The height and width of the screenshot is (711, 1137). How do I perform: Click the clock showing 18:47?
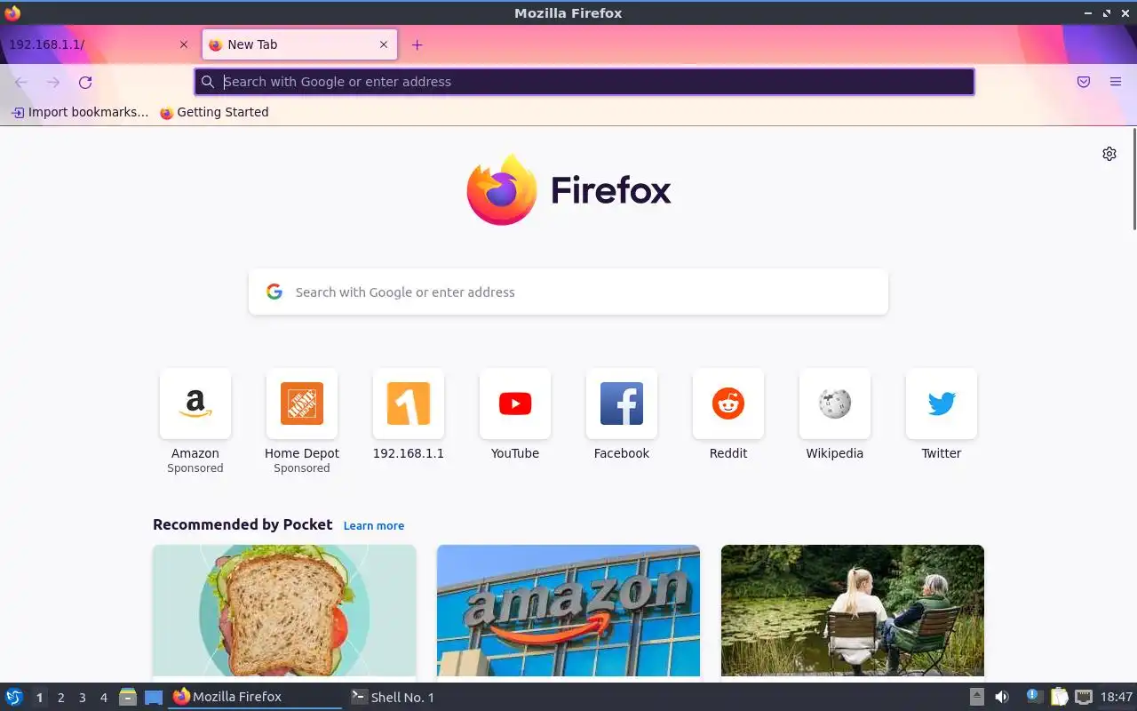1117,698
